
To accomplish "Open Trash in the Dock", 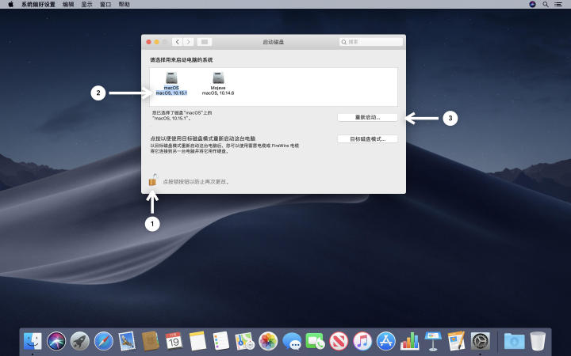I will (538, 341).
